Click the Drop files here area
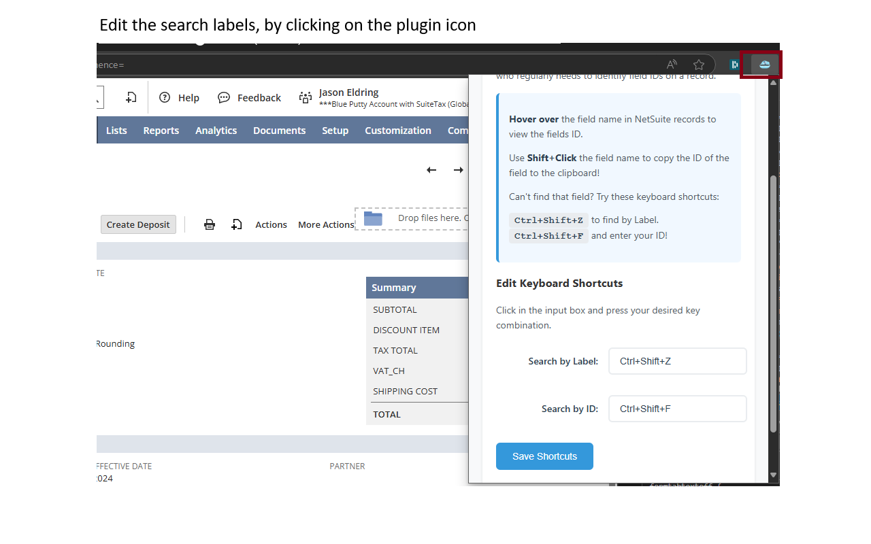This screenshot has width=871, height=544. click(x=412, y=218)
